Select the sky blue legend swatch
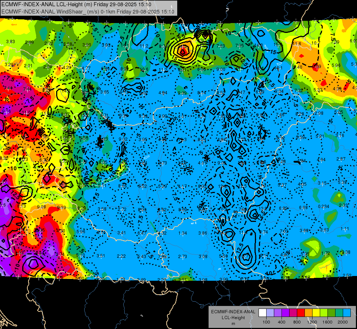The image size is (357, 329). (x=347, y=313)
